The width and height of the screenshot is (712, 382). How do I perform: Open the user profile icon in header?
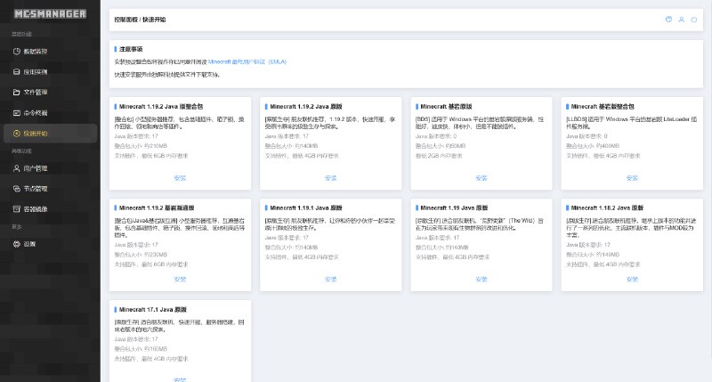point(681,19)
